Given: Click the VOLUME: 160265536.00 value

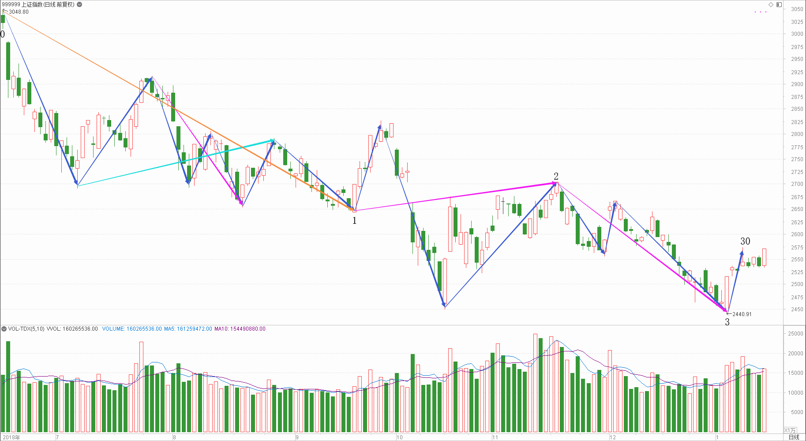Looking at the screenshot, I should click(x=132, y=329).
